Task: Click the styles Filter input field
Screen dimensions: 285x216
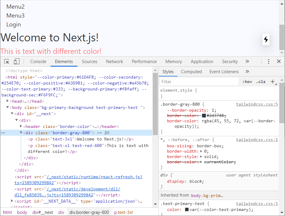Action: click(x=199, y=82)
